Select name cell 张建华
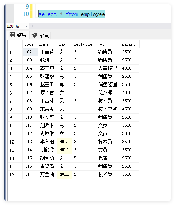Screen dimensions: 175x205 click(47, 77)
